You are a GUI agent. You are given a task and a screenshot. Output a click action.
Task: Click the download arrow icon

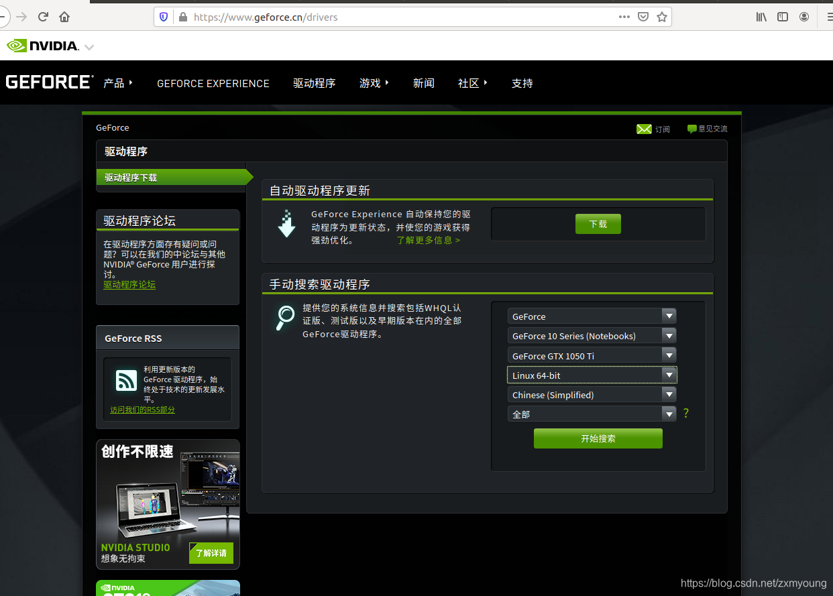point(286,224)
